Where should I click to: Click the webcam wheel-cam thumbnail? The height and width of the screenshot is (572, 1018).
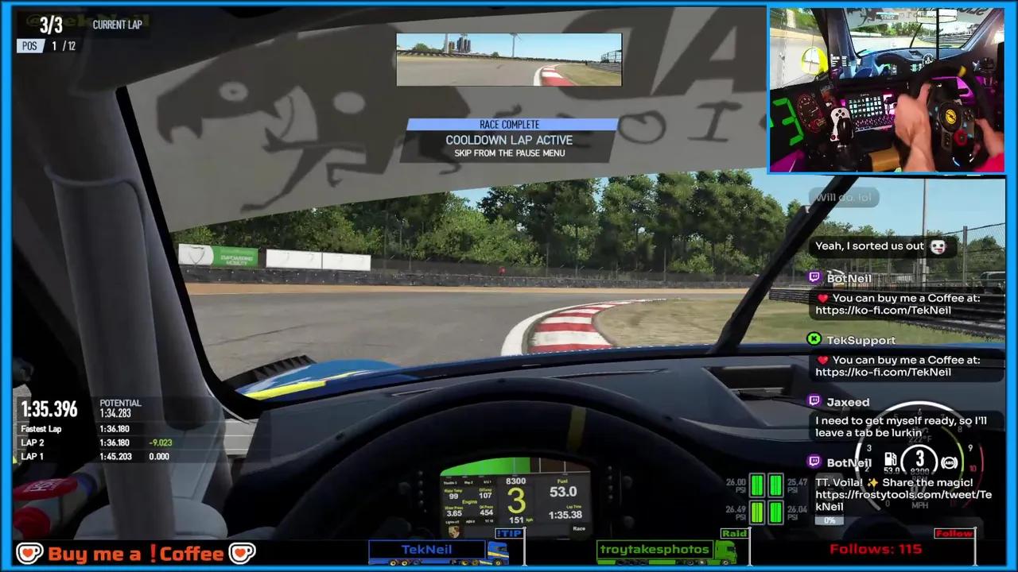point(887,90)
